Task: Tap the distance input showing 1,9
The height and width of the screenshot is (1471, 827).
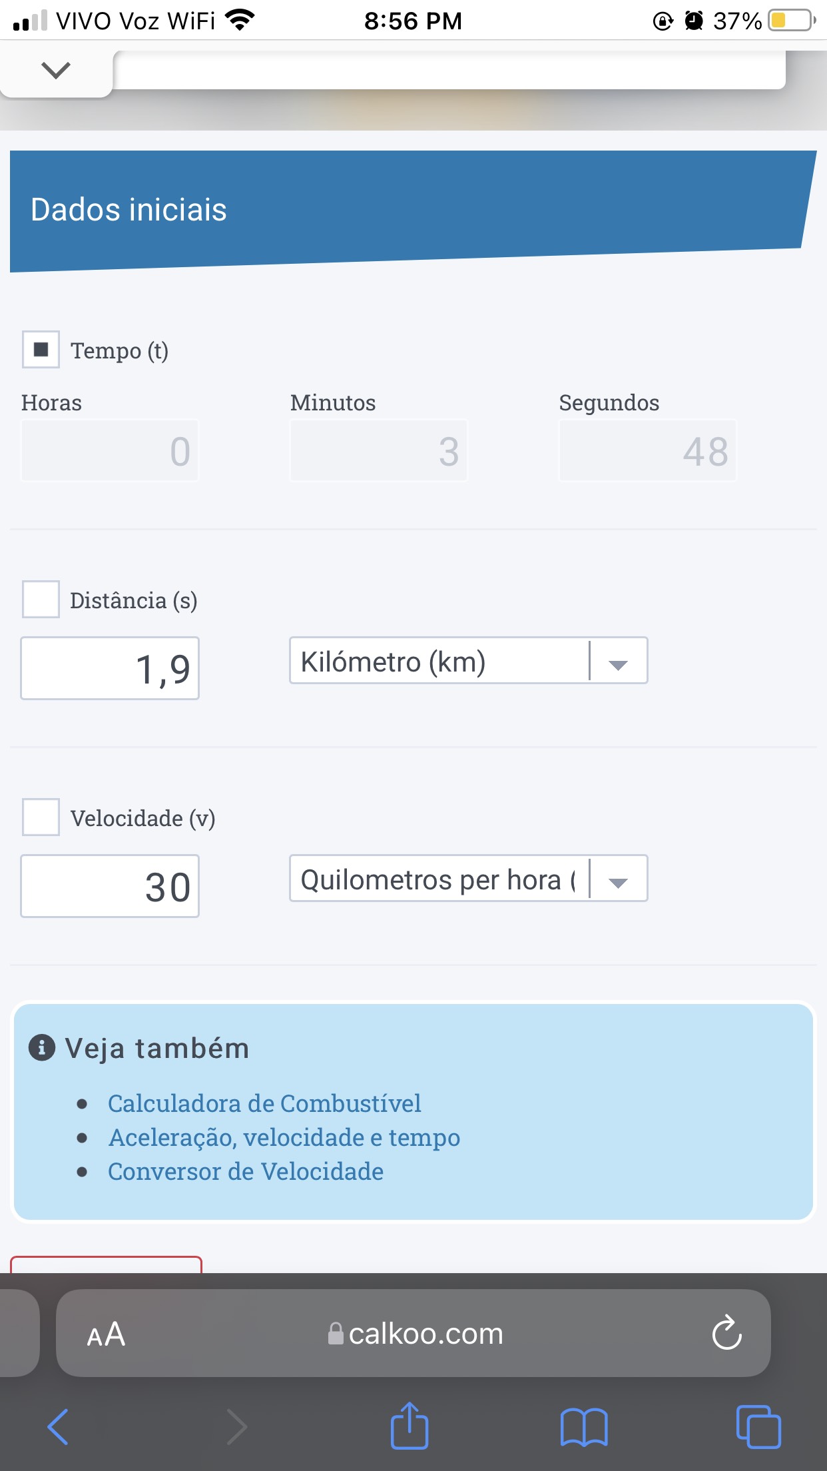Action: 110,668
